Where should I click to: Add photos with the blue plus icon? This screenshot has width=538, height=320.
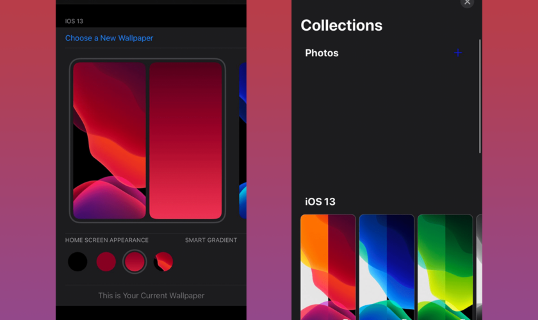[x=458, y=53]
